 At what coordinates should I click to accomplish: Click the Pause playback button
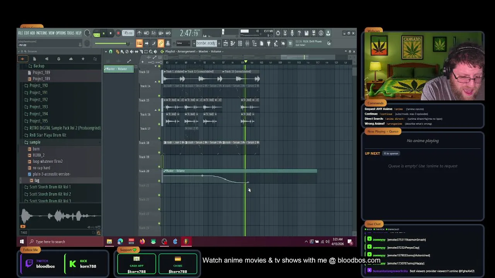click(x=104, y=33)
